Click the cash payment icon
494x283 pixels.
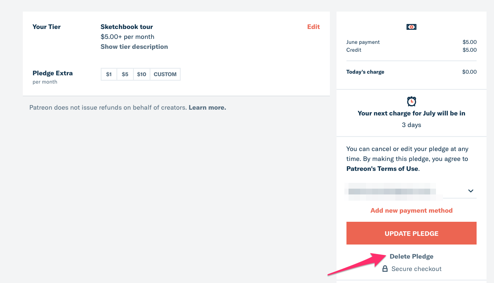411,27
